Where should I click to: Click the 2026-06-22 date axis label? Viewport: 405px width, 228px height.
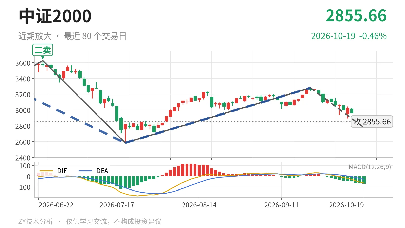pyautogui.click(x=56, y=205)
